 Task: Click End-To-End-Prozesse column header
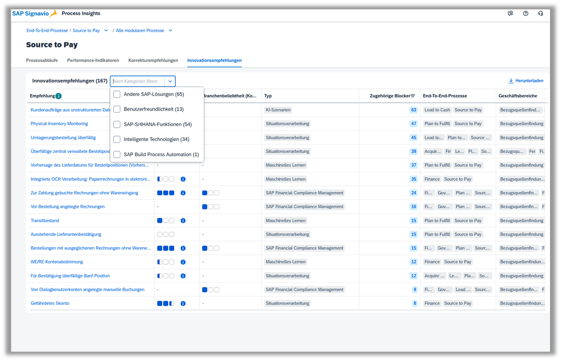(x=445, y=96)
